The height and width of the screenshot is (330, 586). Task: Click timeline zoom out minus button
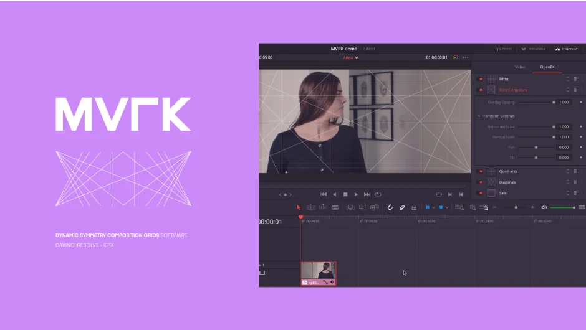pyautogui.click(x=495, y=207)
